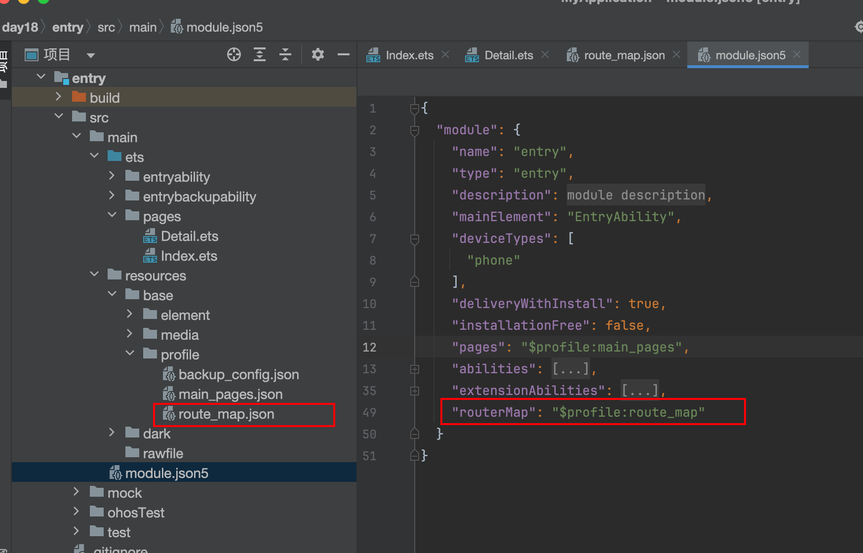This screenshot has height=553, width=863.
Task: Open Index.ets in the project tree
Action: (189, 256)
